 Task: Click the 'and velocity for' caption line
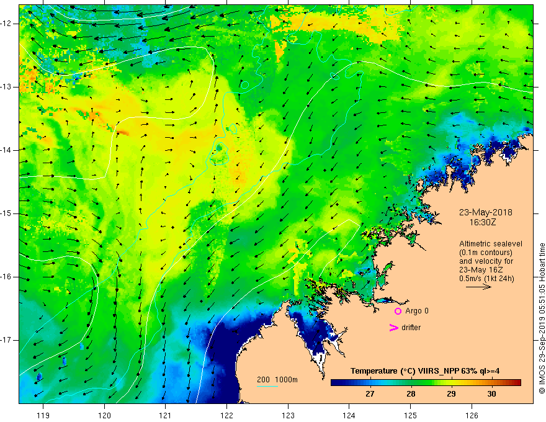coord(486,261)
